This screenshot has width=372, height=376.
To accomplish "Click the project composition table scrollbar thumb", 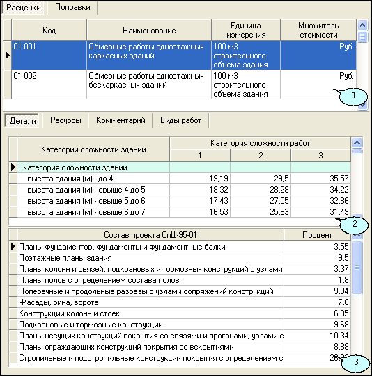I will tap(357, 268).
